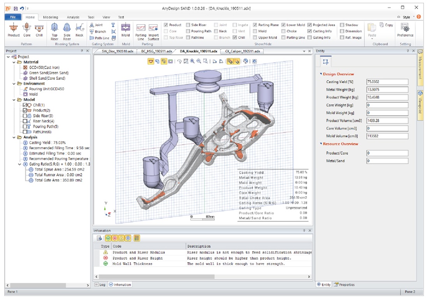The height and width of the screenshot is (300, 427).
Task: Click zoom window icon in viewport toolbar
Action: click(x=206, y=61)
